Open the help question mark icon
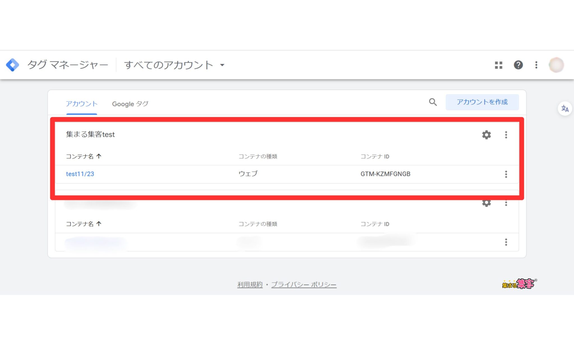 point(518,65)
